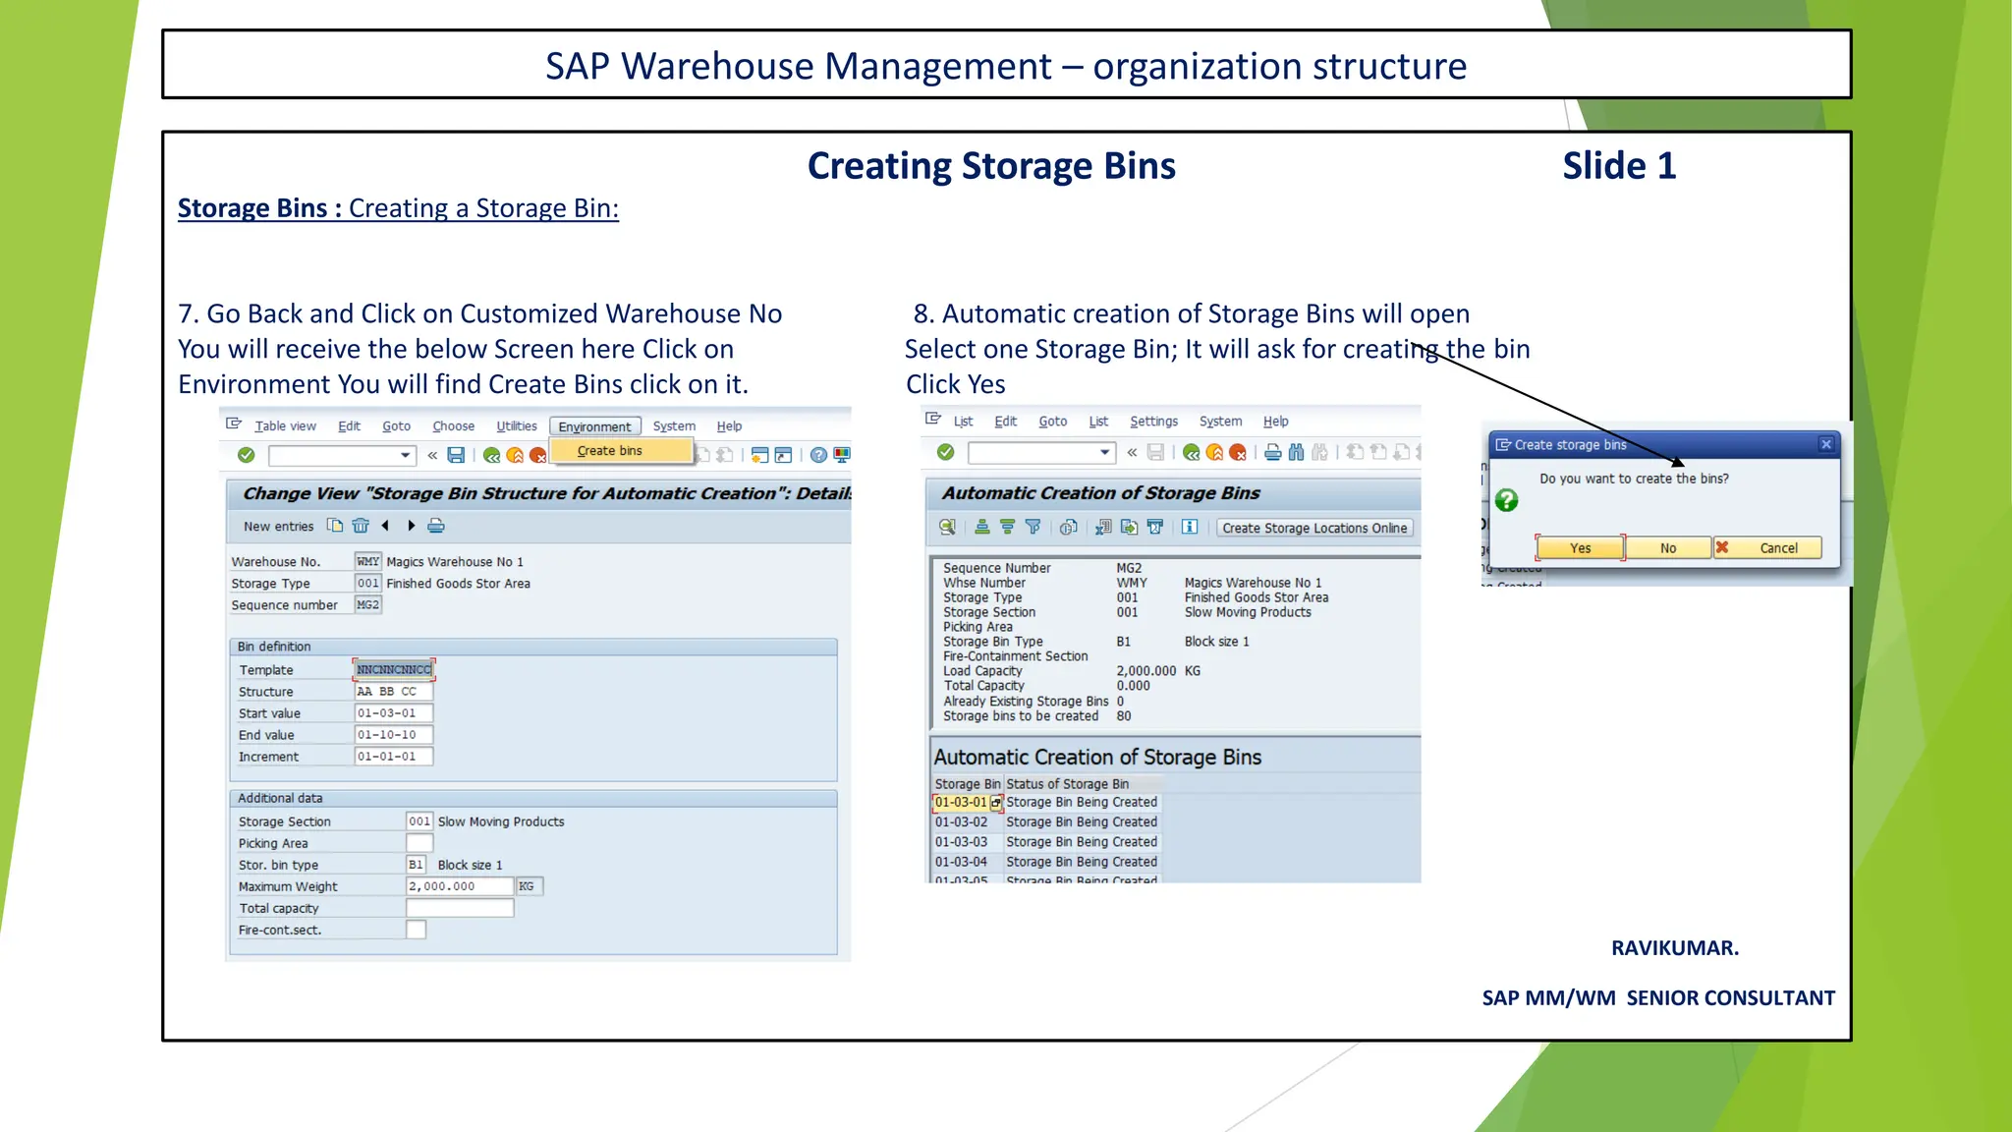Click the Storage Section field 001
Image resolution: width=2012 pixels, height=1132 pixels.
click(419, 821)
